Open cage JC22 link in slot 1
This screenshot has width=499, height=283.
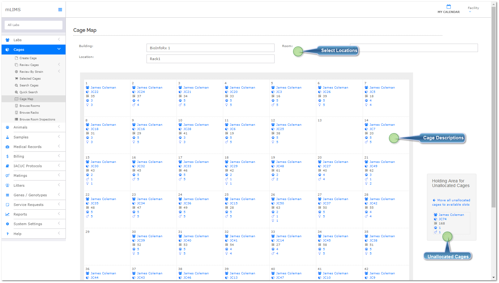pos(94,92)
